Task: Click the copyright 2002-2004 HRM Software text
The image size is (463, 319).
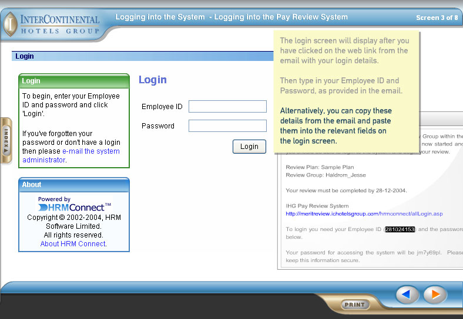Action: pos(74,222)
